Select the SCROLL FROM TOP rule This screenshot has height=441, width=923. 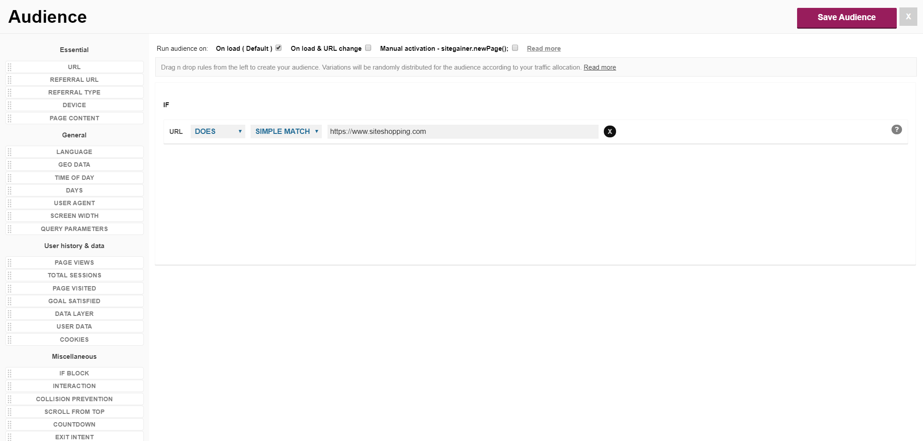click(74, 412)
